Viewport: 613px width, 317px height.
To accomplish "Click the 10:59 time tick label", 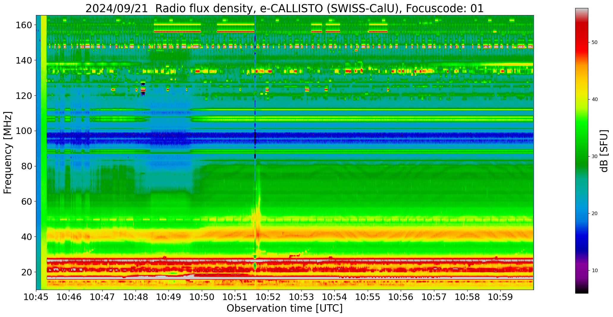I will (500, 297).
